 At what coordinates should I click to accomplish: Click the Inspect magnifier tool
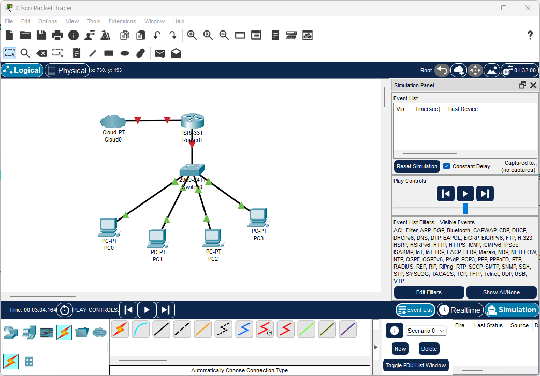[x=25, y=53]
